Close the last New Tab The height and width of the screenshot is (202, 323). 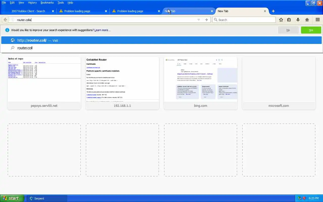tap(265, 11)
